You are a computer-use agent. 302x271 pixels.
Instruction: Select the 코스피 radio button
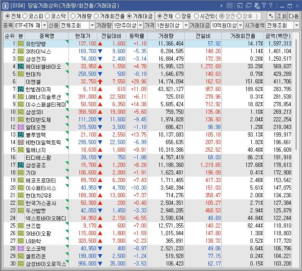click(x=25, y=16)
